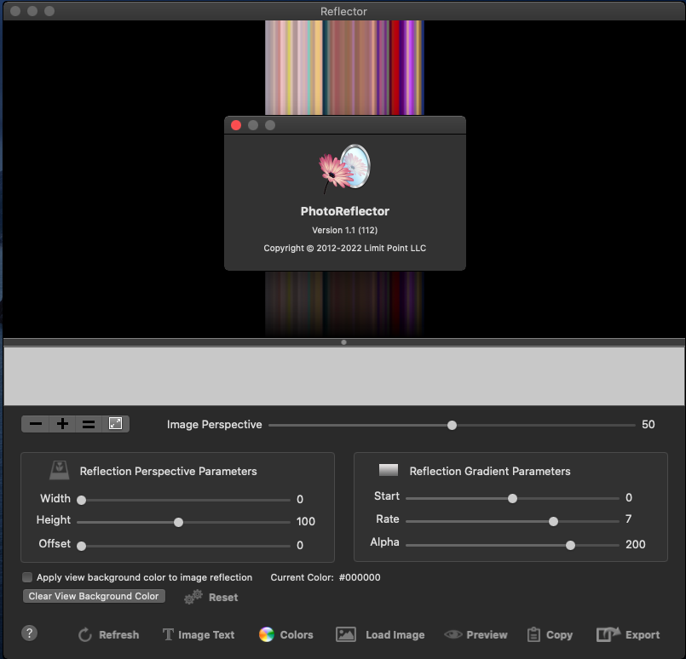Open help with the question mark icon
686x659 pixels.
tap(29, 633)
